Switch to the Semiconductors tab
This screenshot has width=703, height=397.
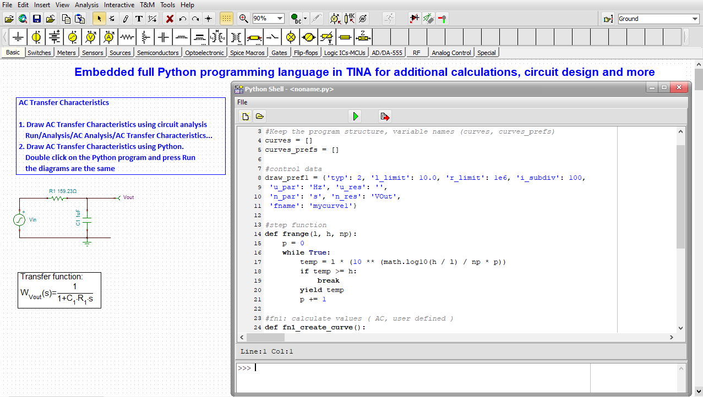(x=158, y=53)
